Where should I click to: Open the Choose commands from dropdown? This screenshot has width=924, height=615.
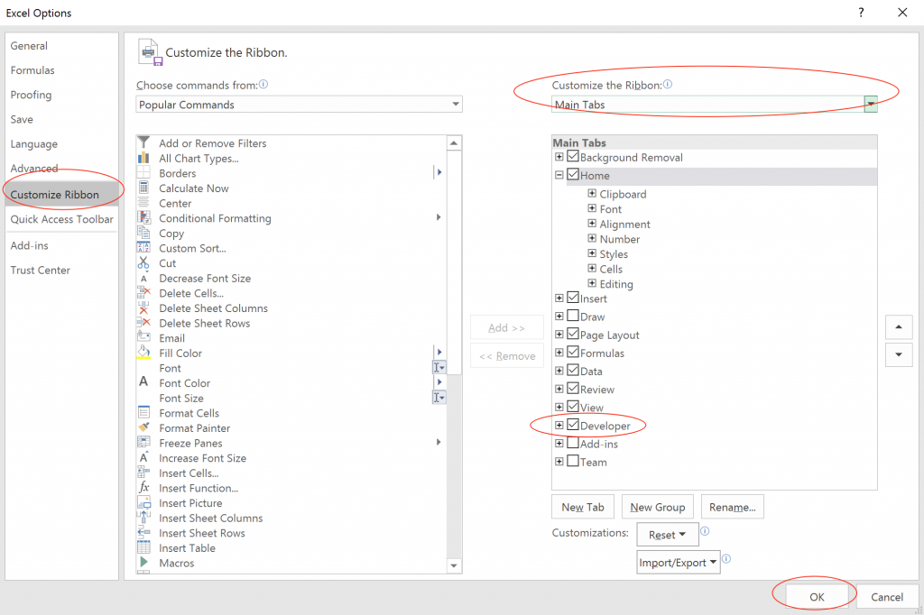[299, 105]
